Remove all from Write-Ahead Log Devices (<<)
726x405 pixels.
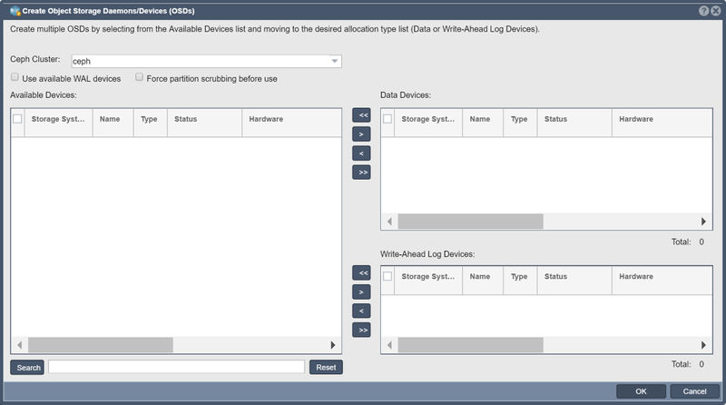click(361, 273)
